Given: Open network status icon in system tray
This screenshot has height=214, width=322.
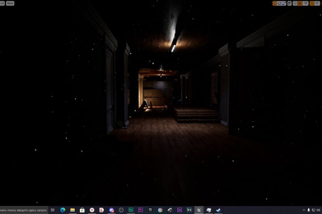Looking at the screenshot, I should pos(314,210).
